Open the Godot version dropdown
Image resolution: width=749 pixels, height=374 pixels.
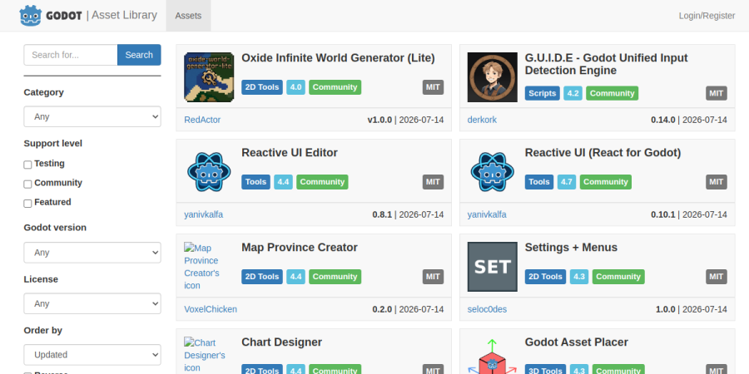pos(92,253)
